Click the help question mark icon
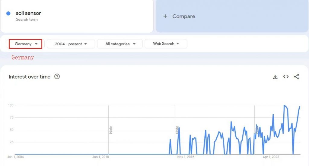The image size is (309, 166). coord(57,77)
